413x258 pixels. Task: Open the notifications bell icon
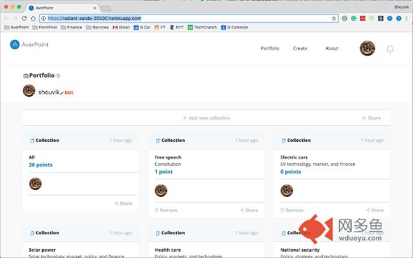390,49
